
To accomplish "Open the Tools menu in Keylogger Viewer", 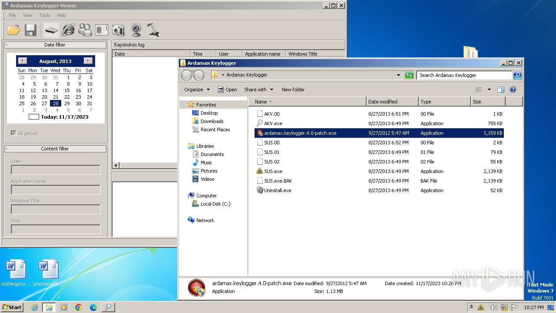I will pos(45,15).
